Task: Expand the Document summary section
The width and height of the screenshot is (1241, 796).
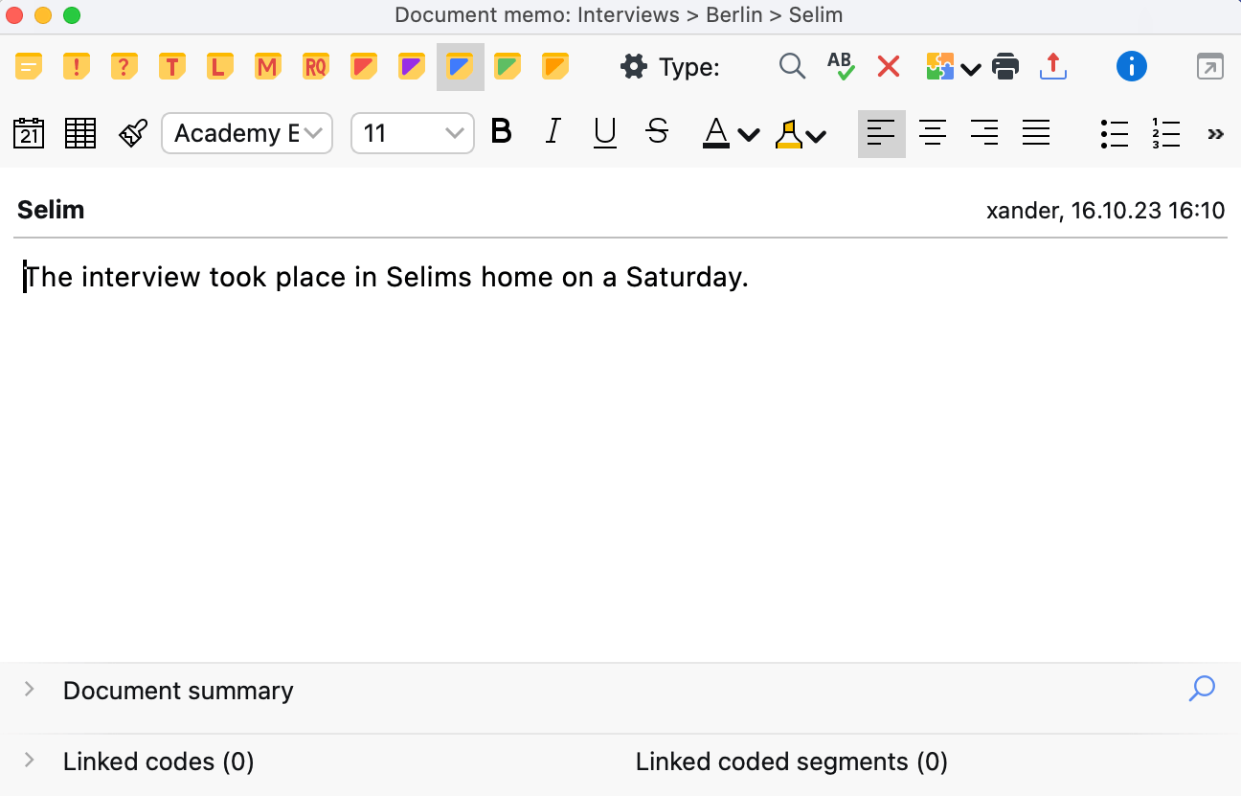Action: coord(30,689)
